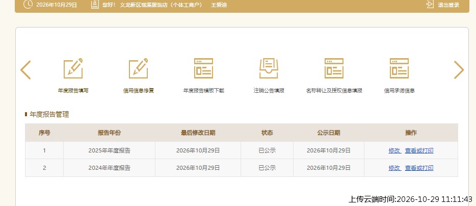Click the business name 义龙新区珑溪服饰店

coord(143,5)
